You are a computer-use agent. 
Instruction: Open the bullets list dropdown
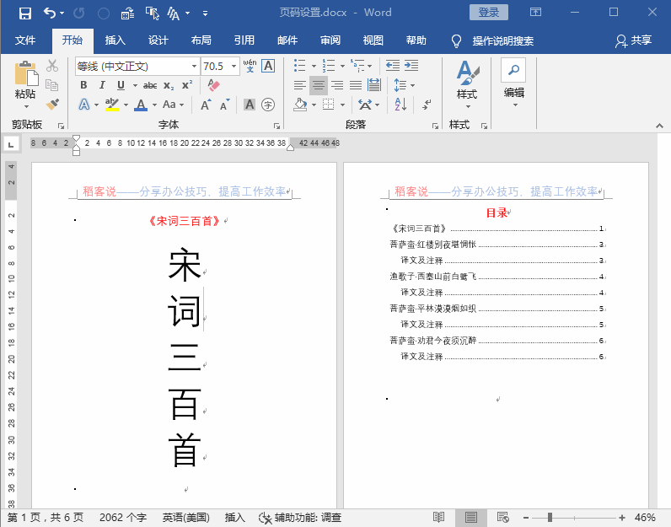[314, 66]
